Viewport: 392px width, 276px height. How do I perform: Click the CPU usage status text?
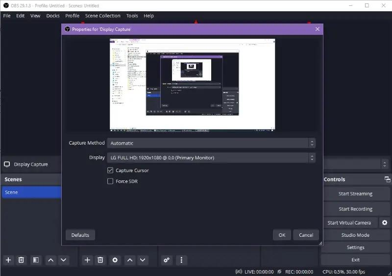[x=344, y=272]
